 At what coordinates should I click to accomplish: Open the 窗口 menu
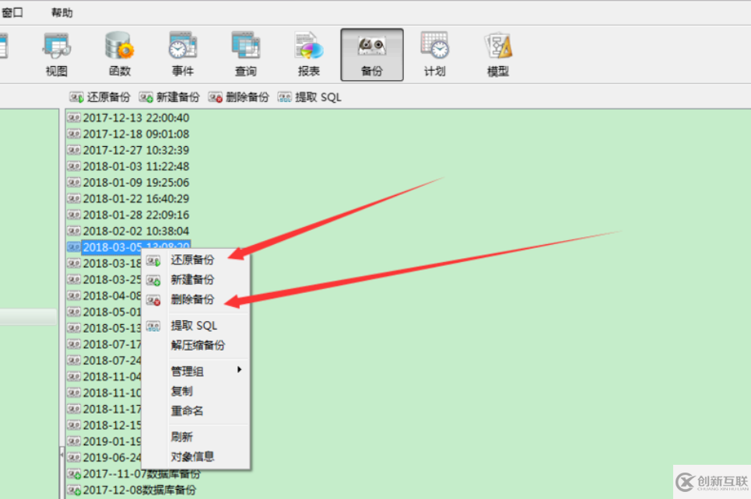click(x=12, y=12)
